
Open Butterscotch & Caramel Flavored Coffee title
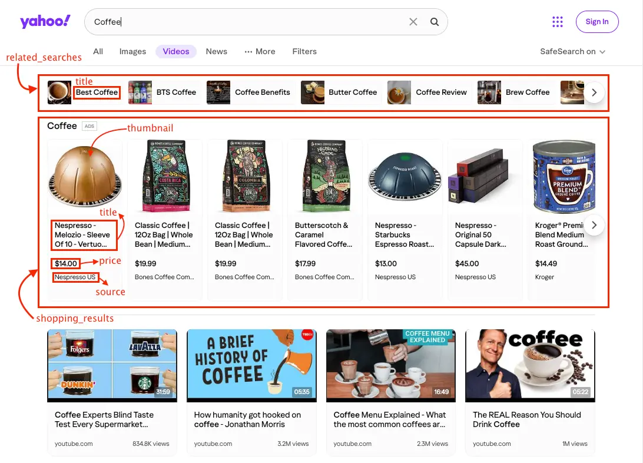click(323, 234)
